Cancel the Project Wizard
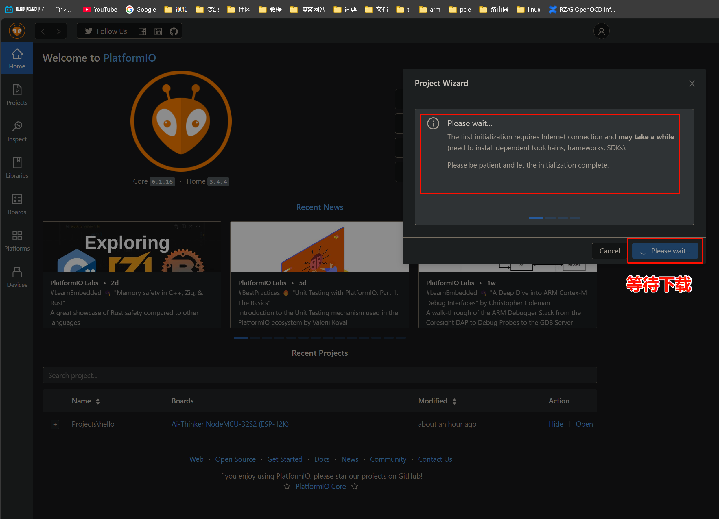The width and height of the screenshot is (719, 519). point(609,251)
